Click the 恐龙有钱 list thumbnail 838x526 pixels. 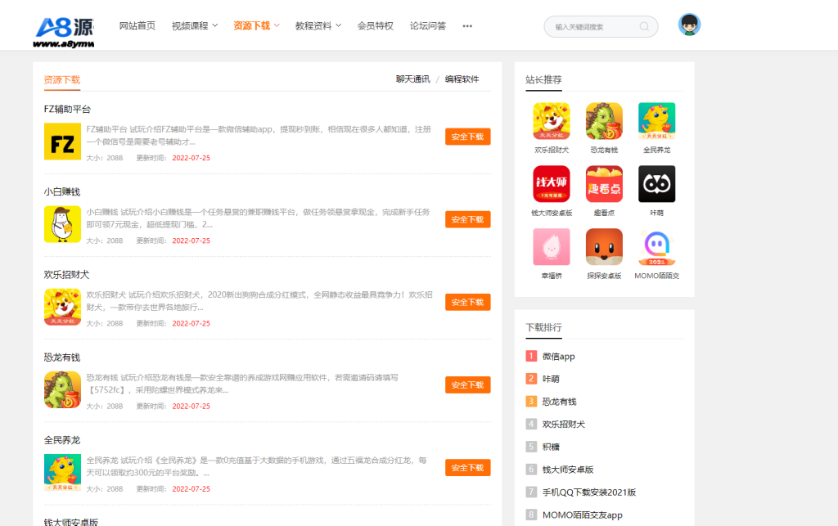(x=62, y=390)
